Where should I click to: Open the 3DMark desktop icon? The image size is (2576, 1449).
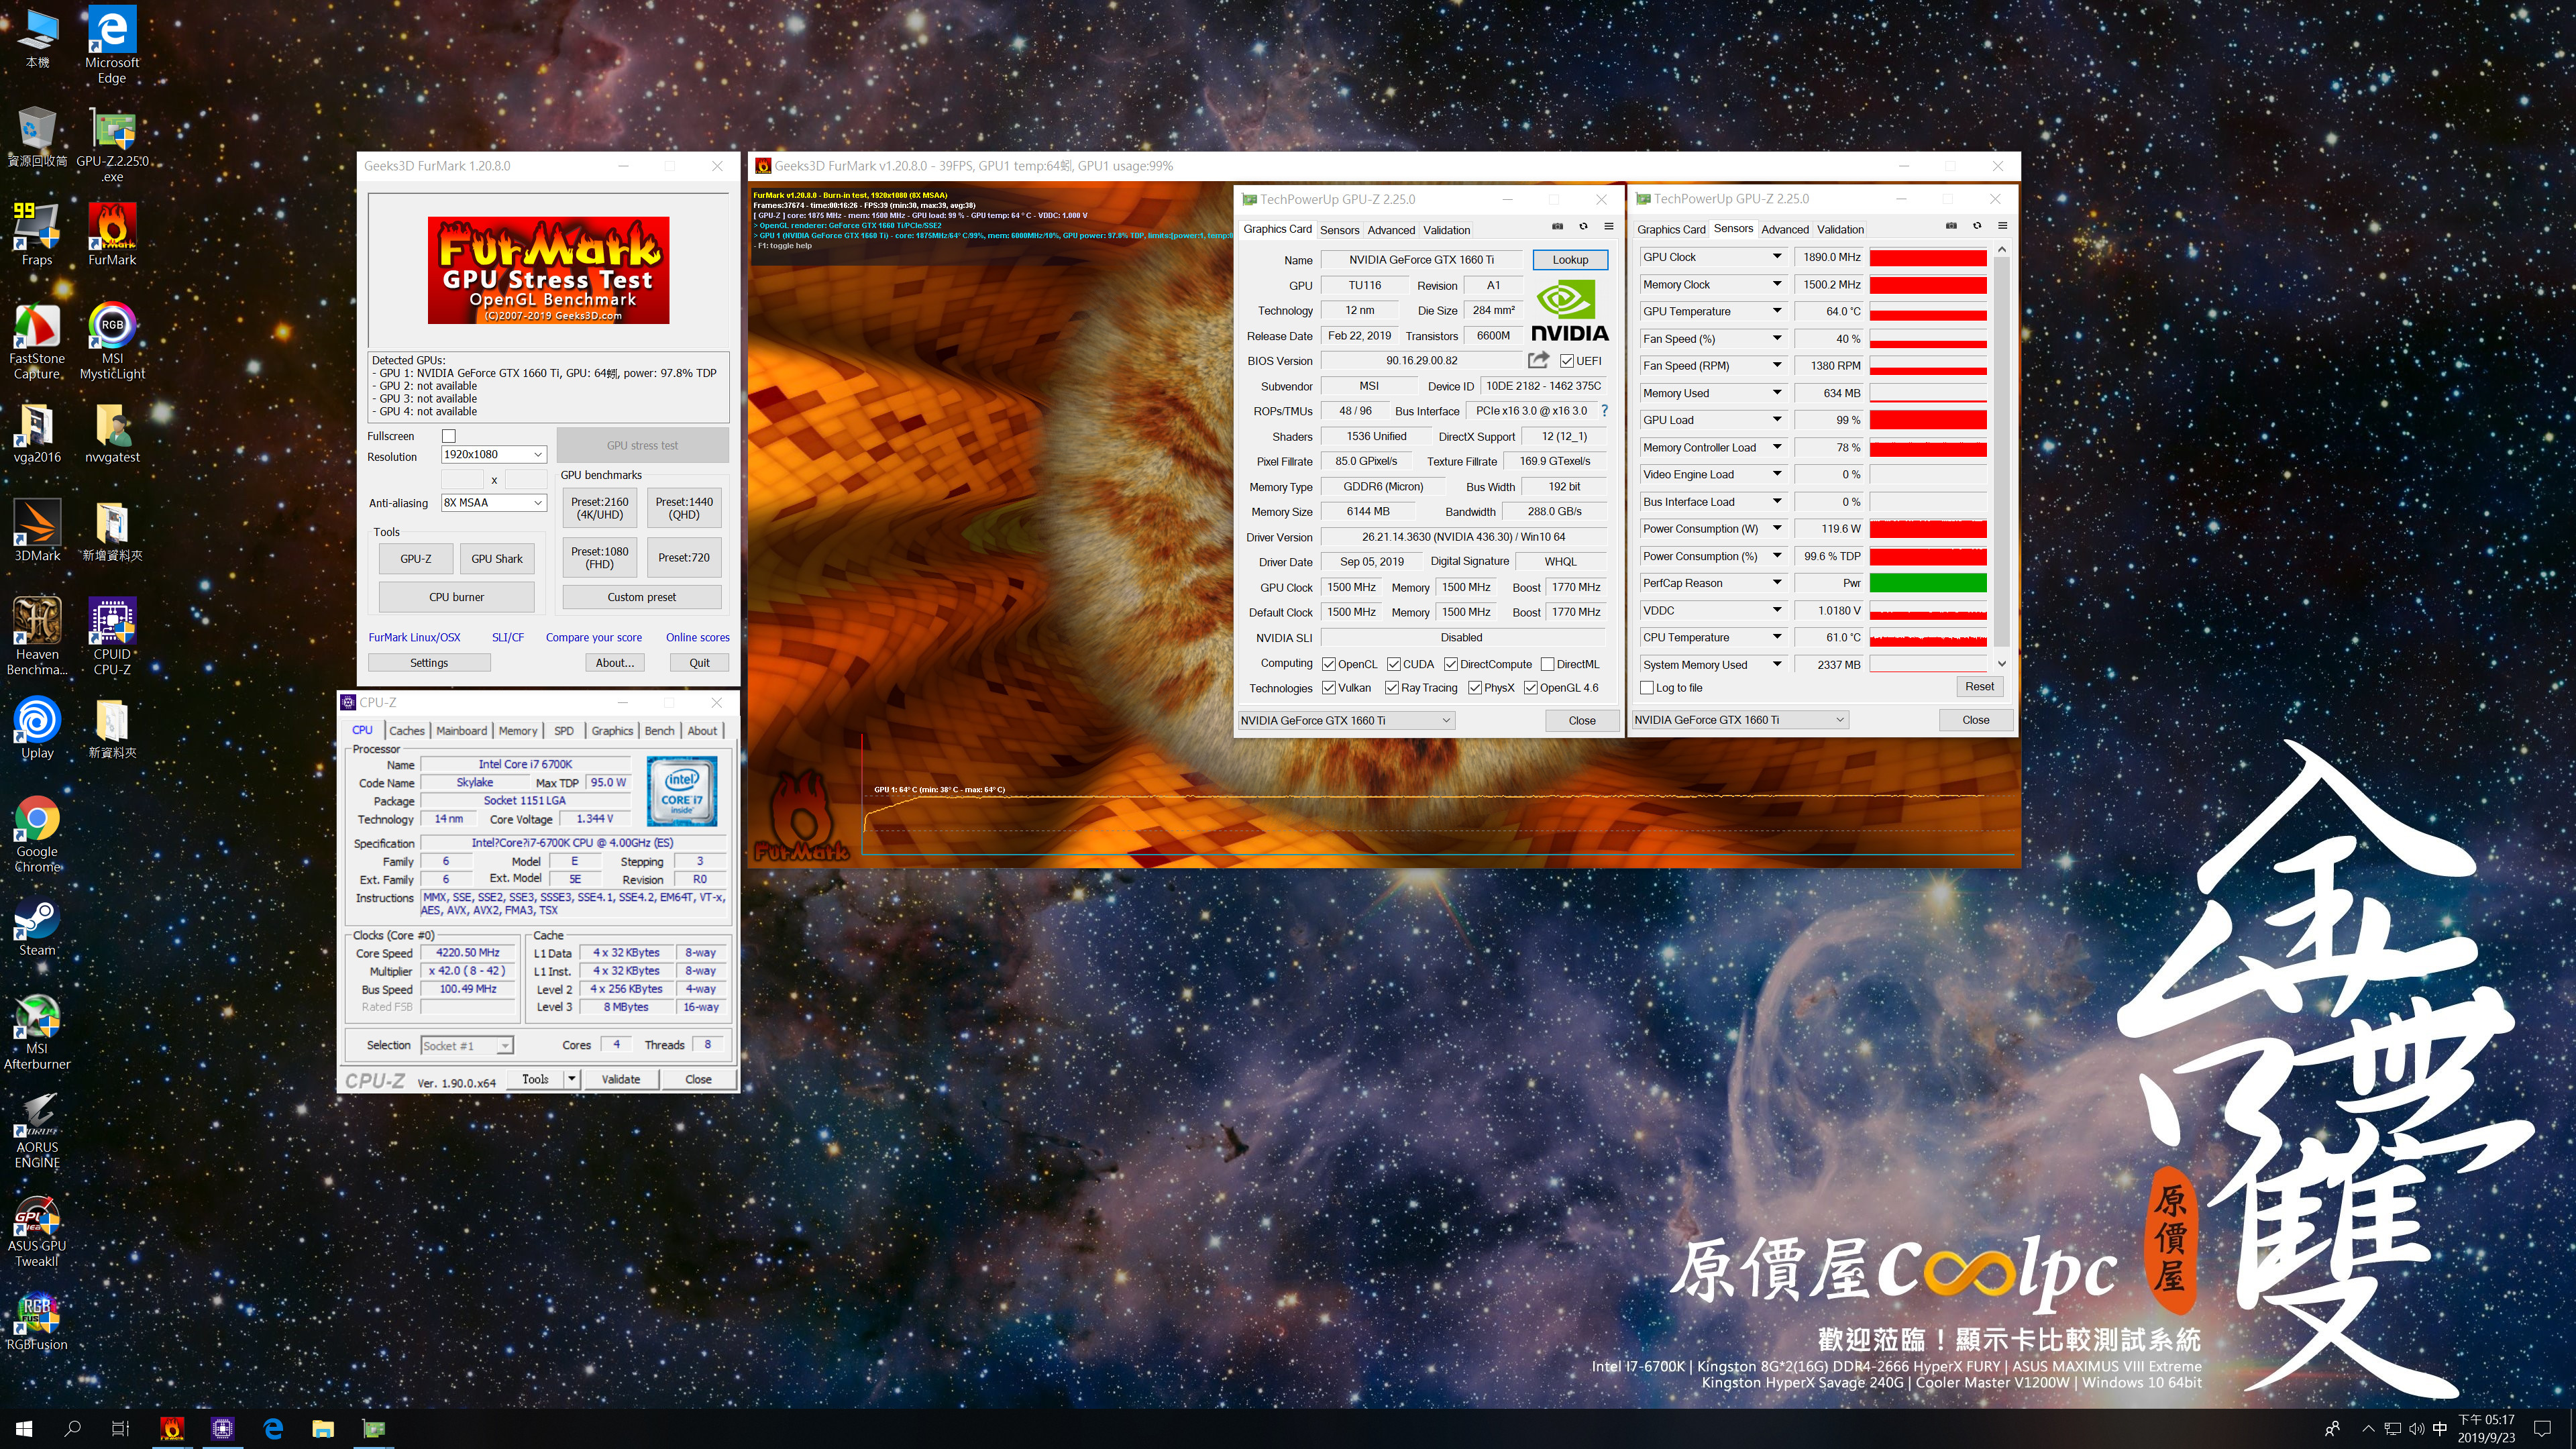pyautogui.click(x=37, y=530)
